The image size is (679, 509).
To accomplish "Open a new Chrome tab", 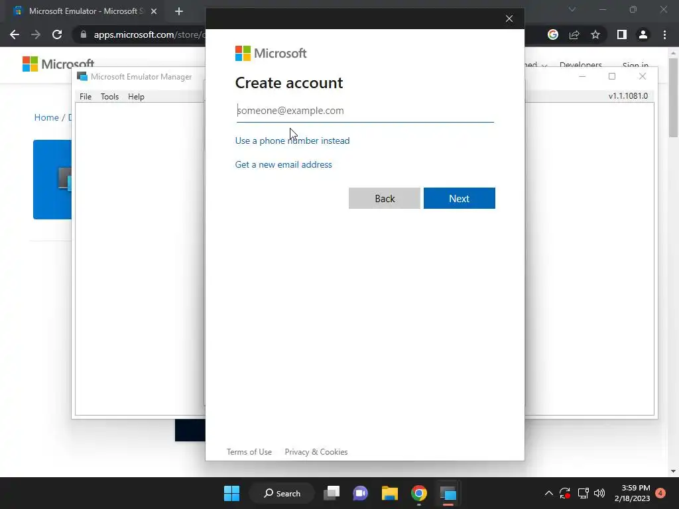I will (x=179, y=11).
